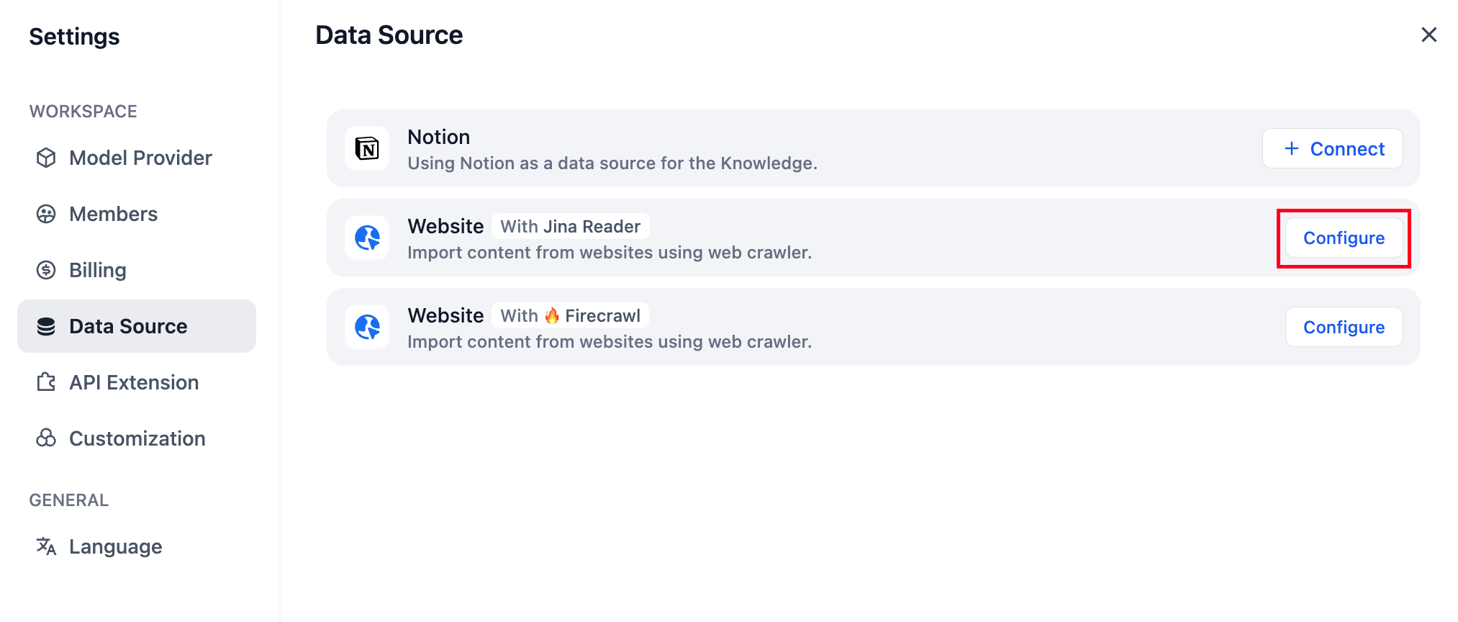Switch to API Extension settings
The height and width of the screenshot is (622, 1458).
[x=134, y=382]
